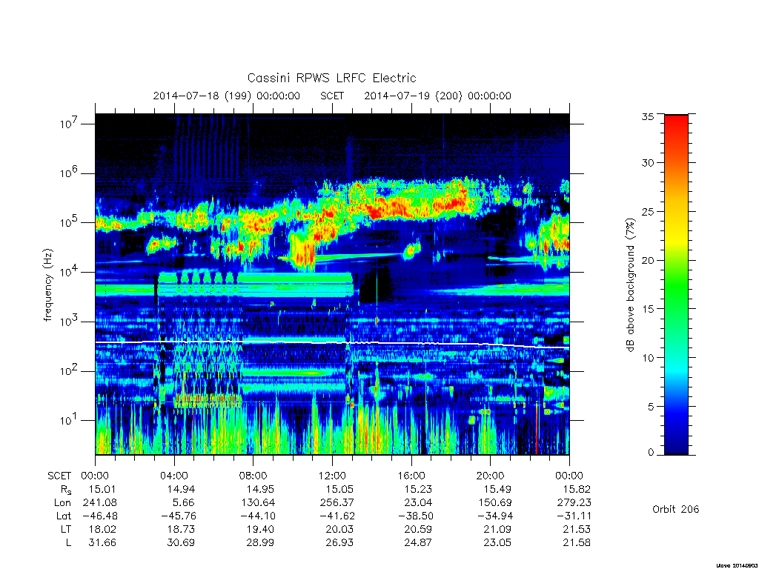Click the 'Cassini RPWS LRFC Electric' title
This screenshot has width=759, height=569.
click(x=331, y=78)
